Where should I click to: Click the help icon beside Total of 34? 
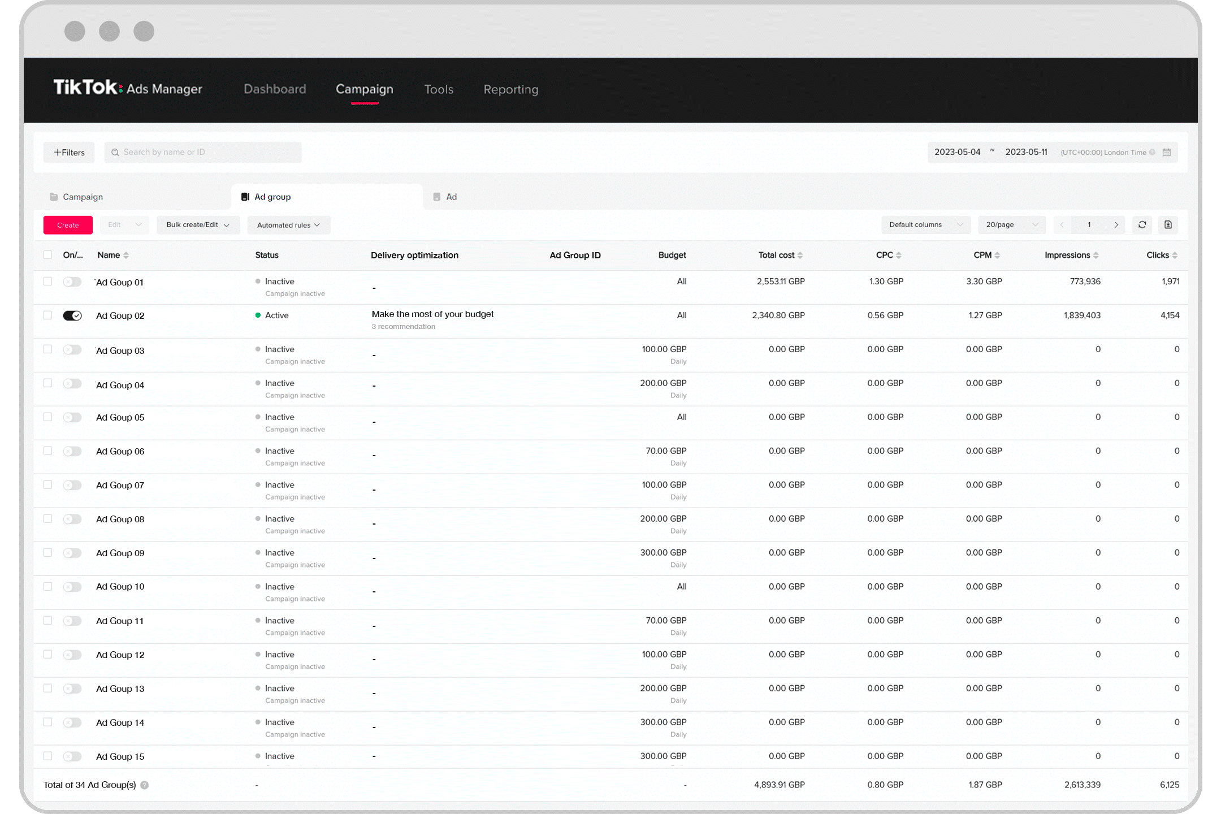click(x=145, y=785)
